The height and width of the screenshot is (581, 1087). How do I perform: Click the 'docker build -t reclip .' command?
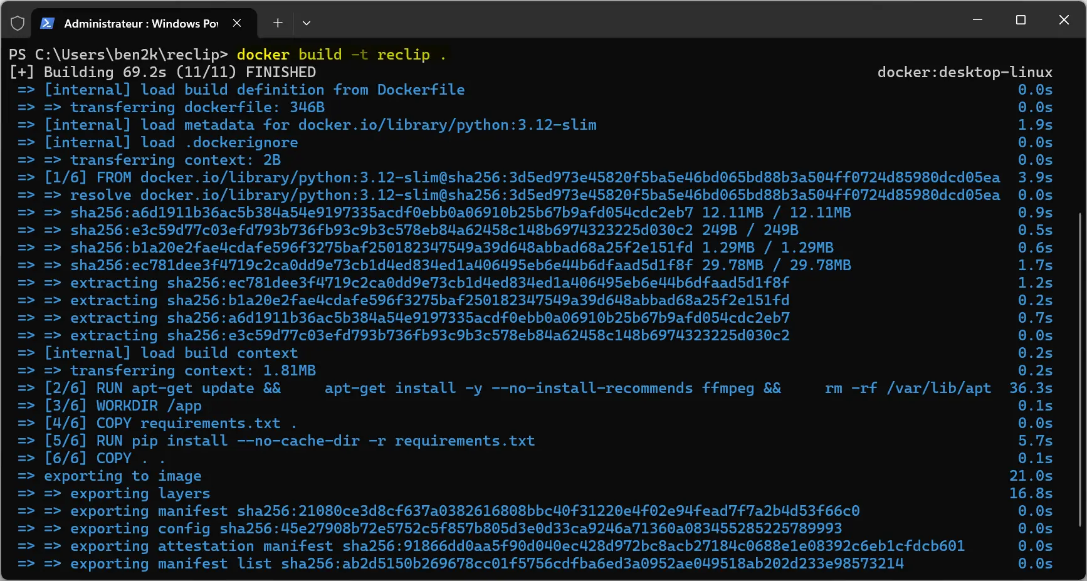342,55
